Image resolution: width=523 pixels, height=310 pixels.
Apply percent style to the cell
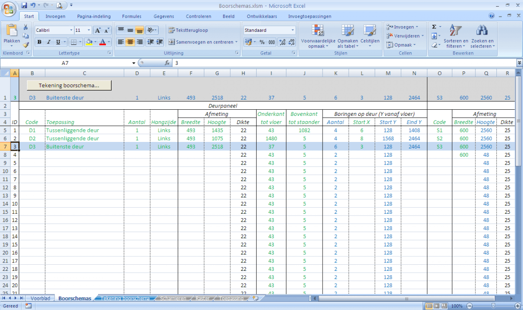coord(262,42)
